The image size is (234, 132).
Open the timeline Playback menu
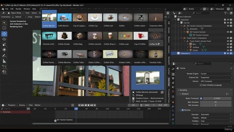[12, 105]
